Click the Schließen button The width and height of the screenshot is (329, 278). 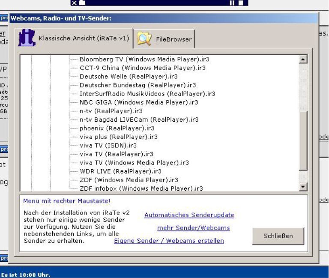coord(278,236)
